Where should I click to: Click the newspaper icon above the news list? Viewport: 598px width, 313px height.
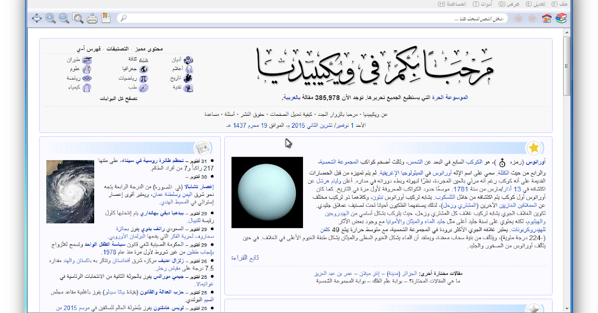coord(202,148)
